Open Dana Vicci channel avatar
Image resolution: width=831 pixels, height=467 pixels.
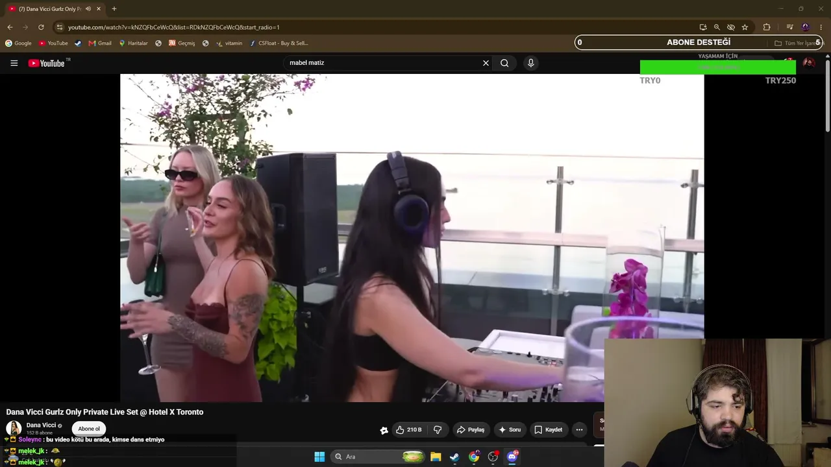[x=14, y=428]
